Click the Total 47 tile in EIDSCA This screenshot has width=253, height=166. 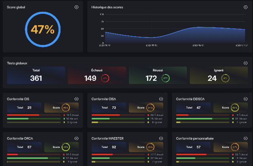click(193, 108)
